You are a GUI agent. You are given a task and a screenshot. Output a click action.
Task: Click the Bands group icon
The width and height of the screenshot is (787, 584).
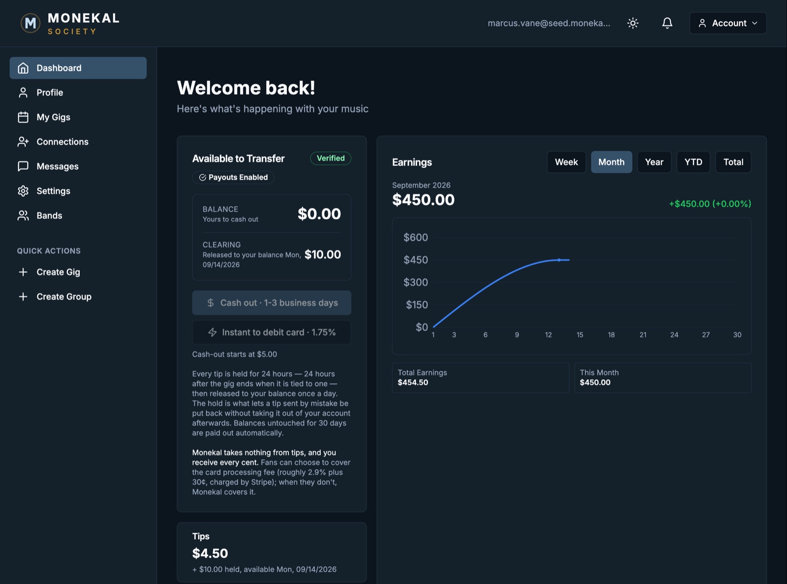(23, 215)
